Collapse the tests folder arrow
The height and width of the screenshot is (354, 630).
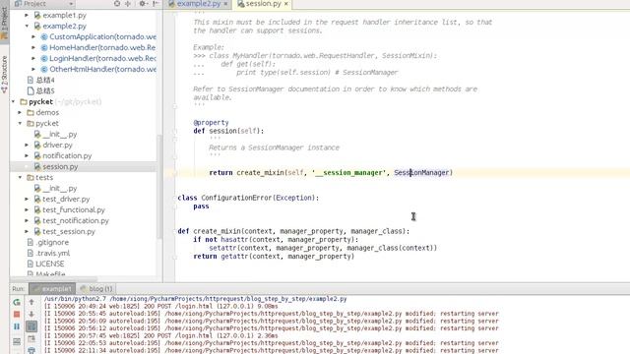[x=20, y=177]
